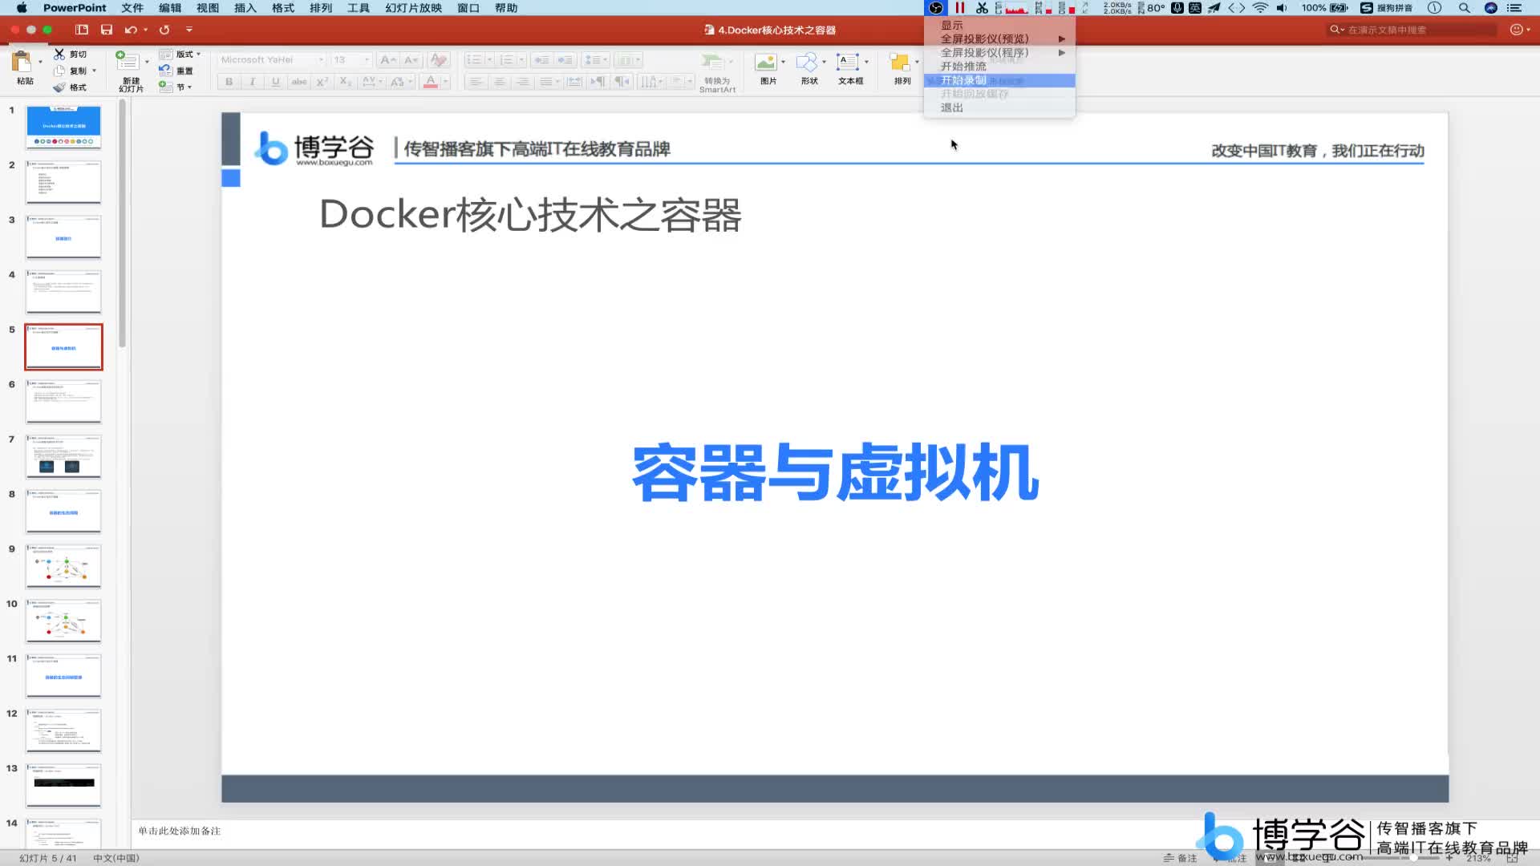Click the font color A swatch
Image resolution: width=1540 pixels, height=866 pixels.
tap(431, 82)
